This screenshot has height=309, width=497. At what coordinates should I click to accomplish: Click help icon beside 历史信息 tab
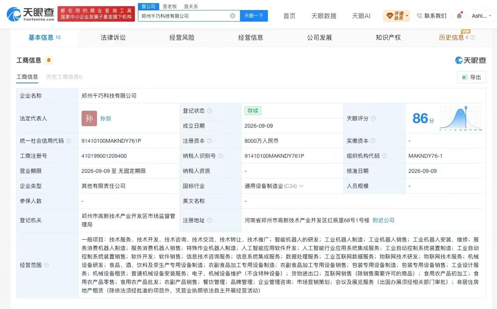coord(473,38)
